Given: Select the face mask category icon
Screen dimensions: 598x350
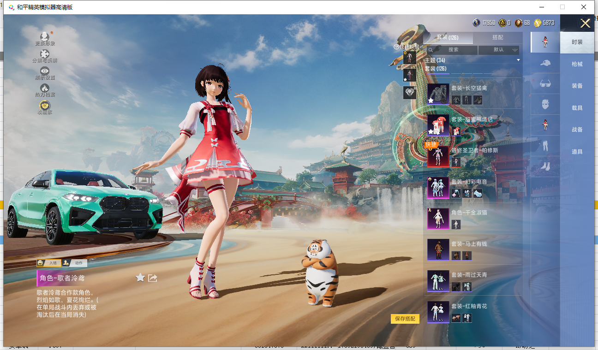Looking at the screenshot, I should (x=545, y=105).
